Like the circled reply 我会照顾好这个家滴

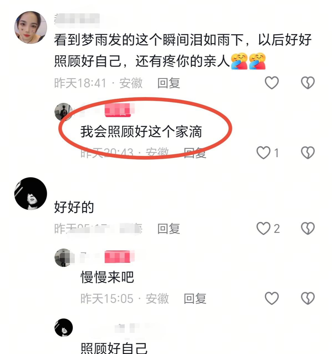(263, 153)
